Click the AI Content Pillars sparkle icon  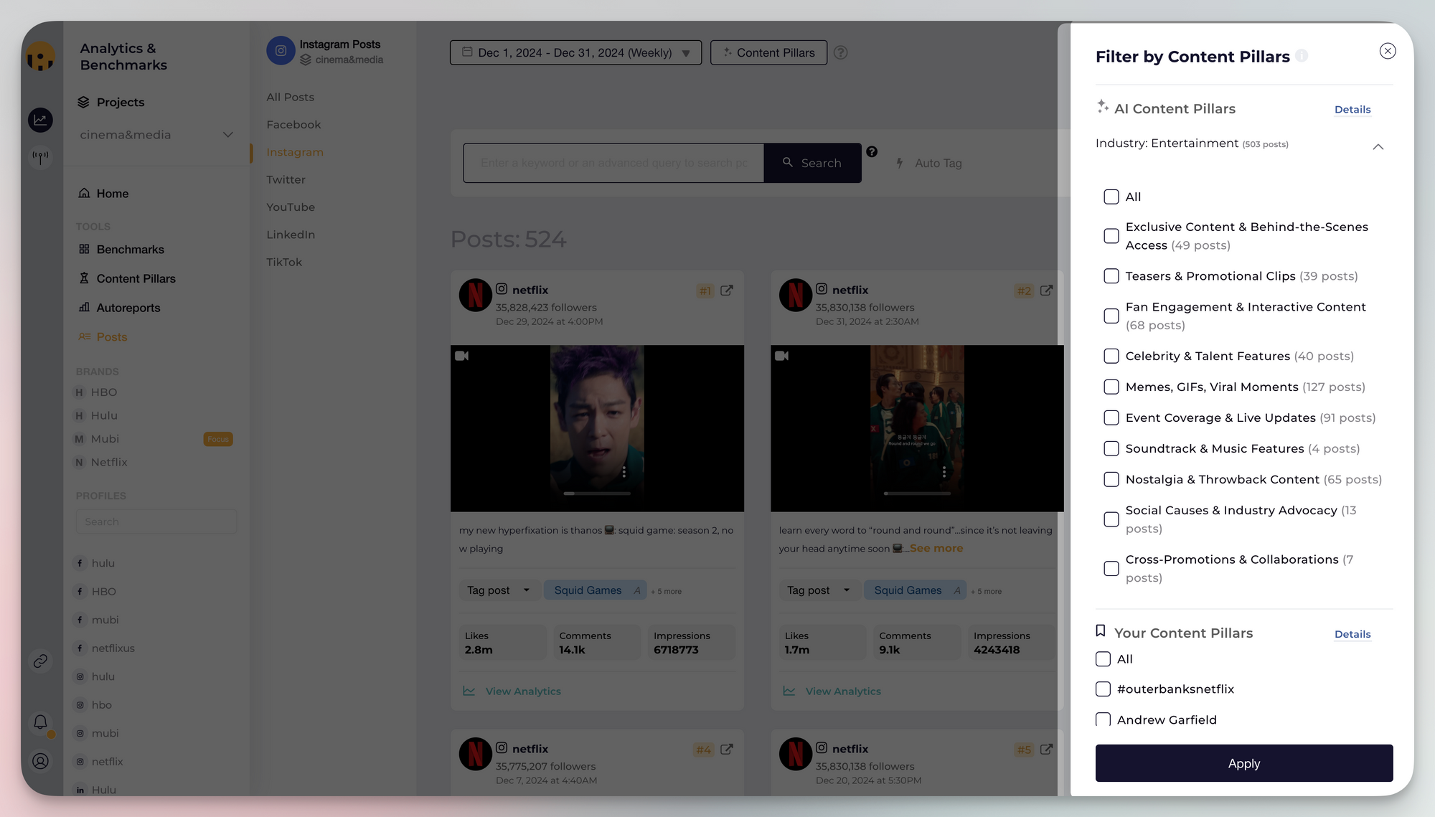1103,107
